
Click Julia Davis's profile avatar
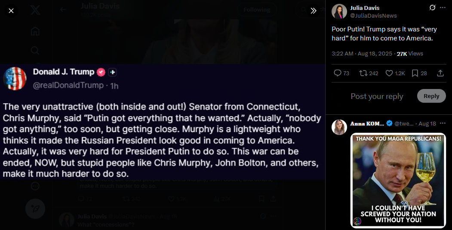pos(339,12)
